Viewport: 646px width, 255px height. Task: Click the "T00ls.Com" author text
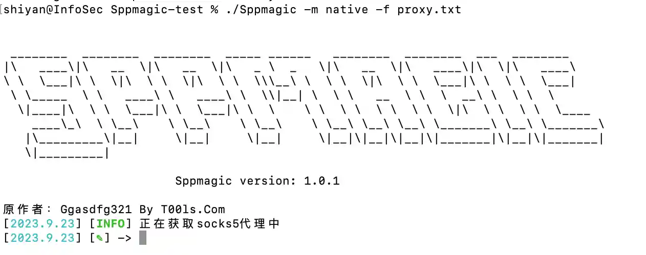(x=193, y=209)
